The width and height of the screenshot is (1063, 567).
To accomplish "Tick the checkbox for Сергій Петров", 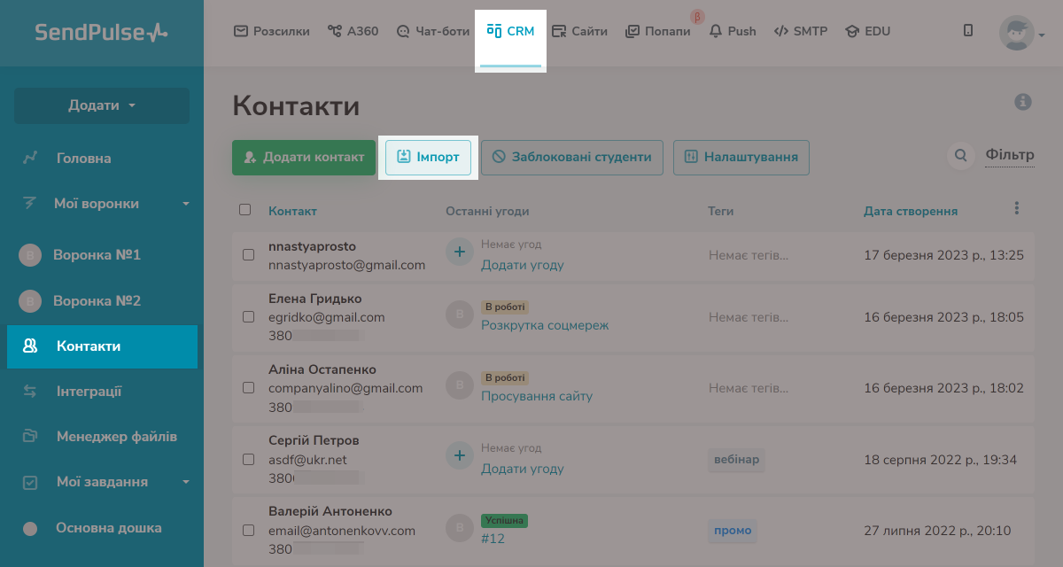I will click(x=249, y=459).
